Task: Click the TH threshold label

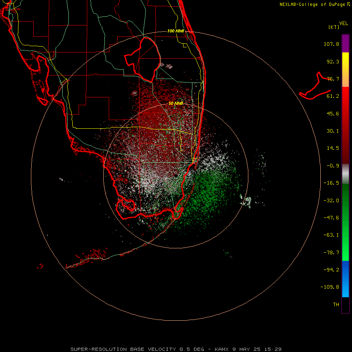Action: [x=336, y=305]
